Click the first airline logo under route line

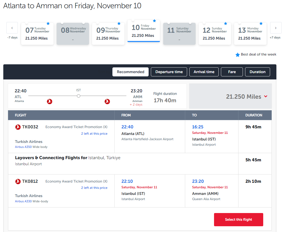(x=49, y=102)
